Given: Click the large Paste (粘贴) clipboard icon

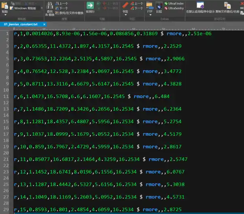Looking at the screenshot, I should pos(5,6).
